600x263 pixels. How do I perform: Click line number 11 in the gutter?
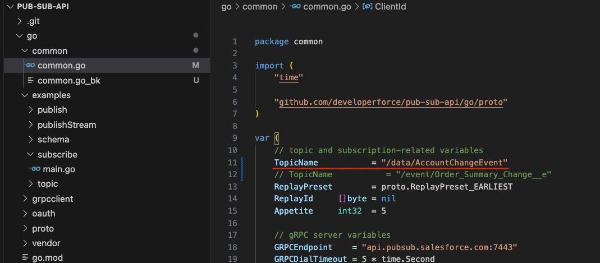tap(233, 163)
